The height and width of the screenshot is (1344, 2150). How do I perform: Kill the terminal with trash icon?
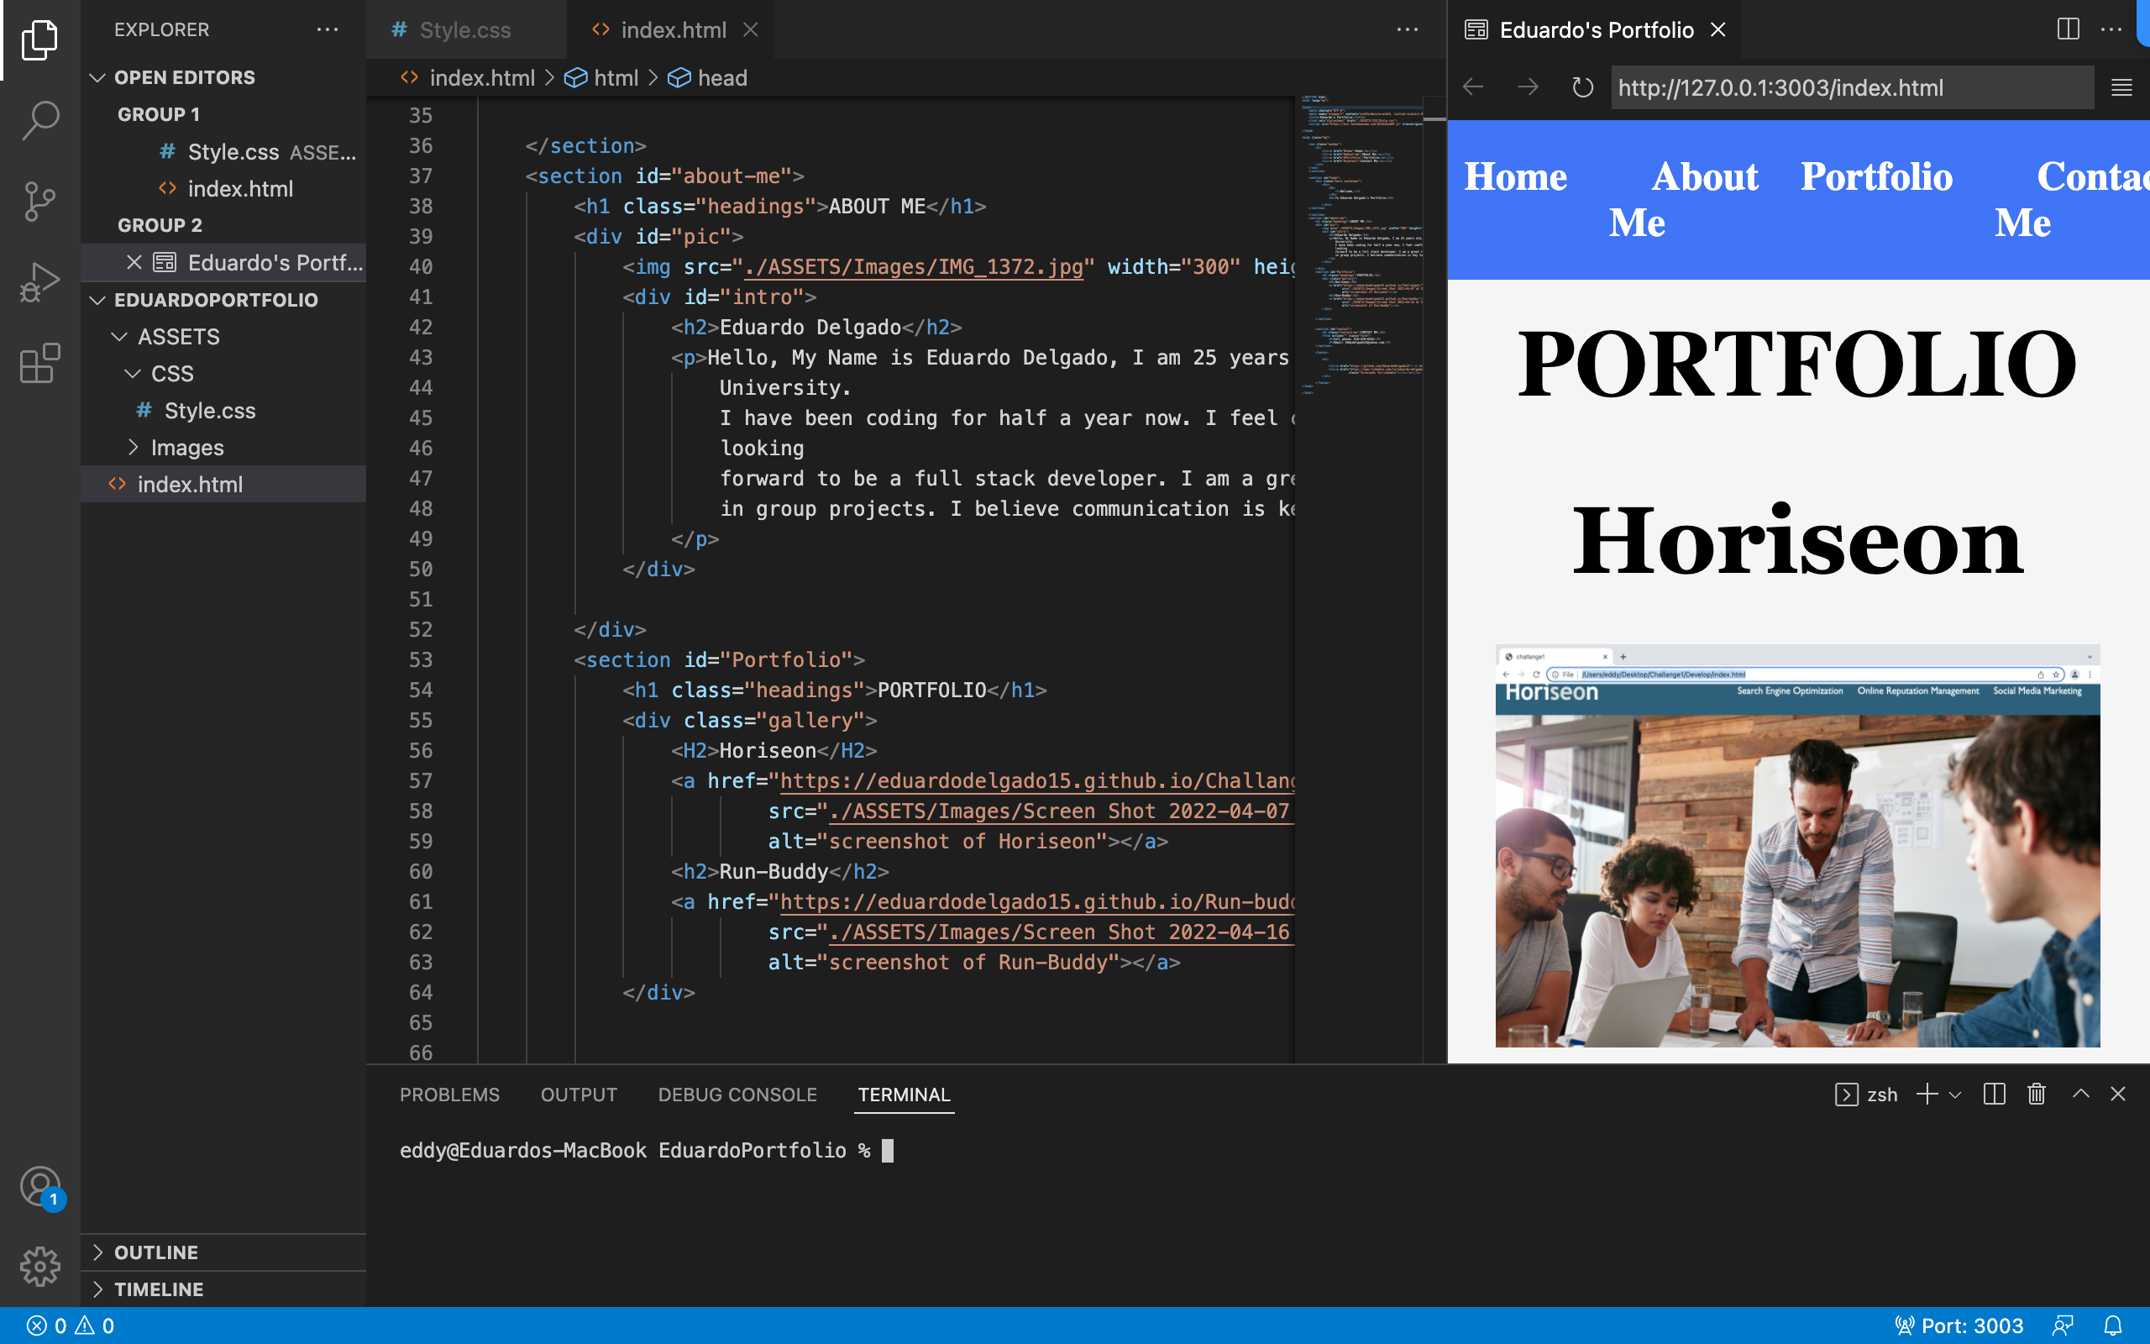coord(2037,1095)
